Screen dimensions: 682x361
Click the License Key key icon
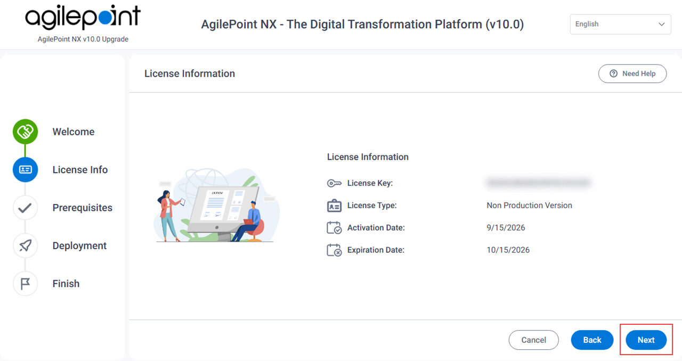click(x=334, y=183)
